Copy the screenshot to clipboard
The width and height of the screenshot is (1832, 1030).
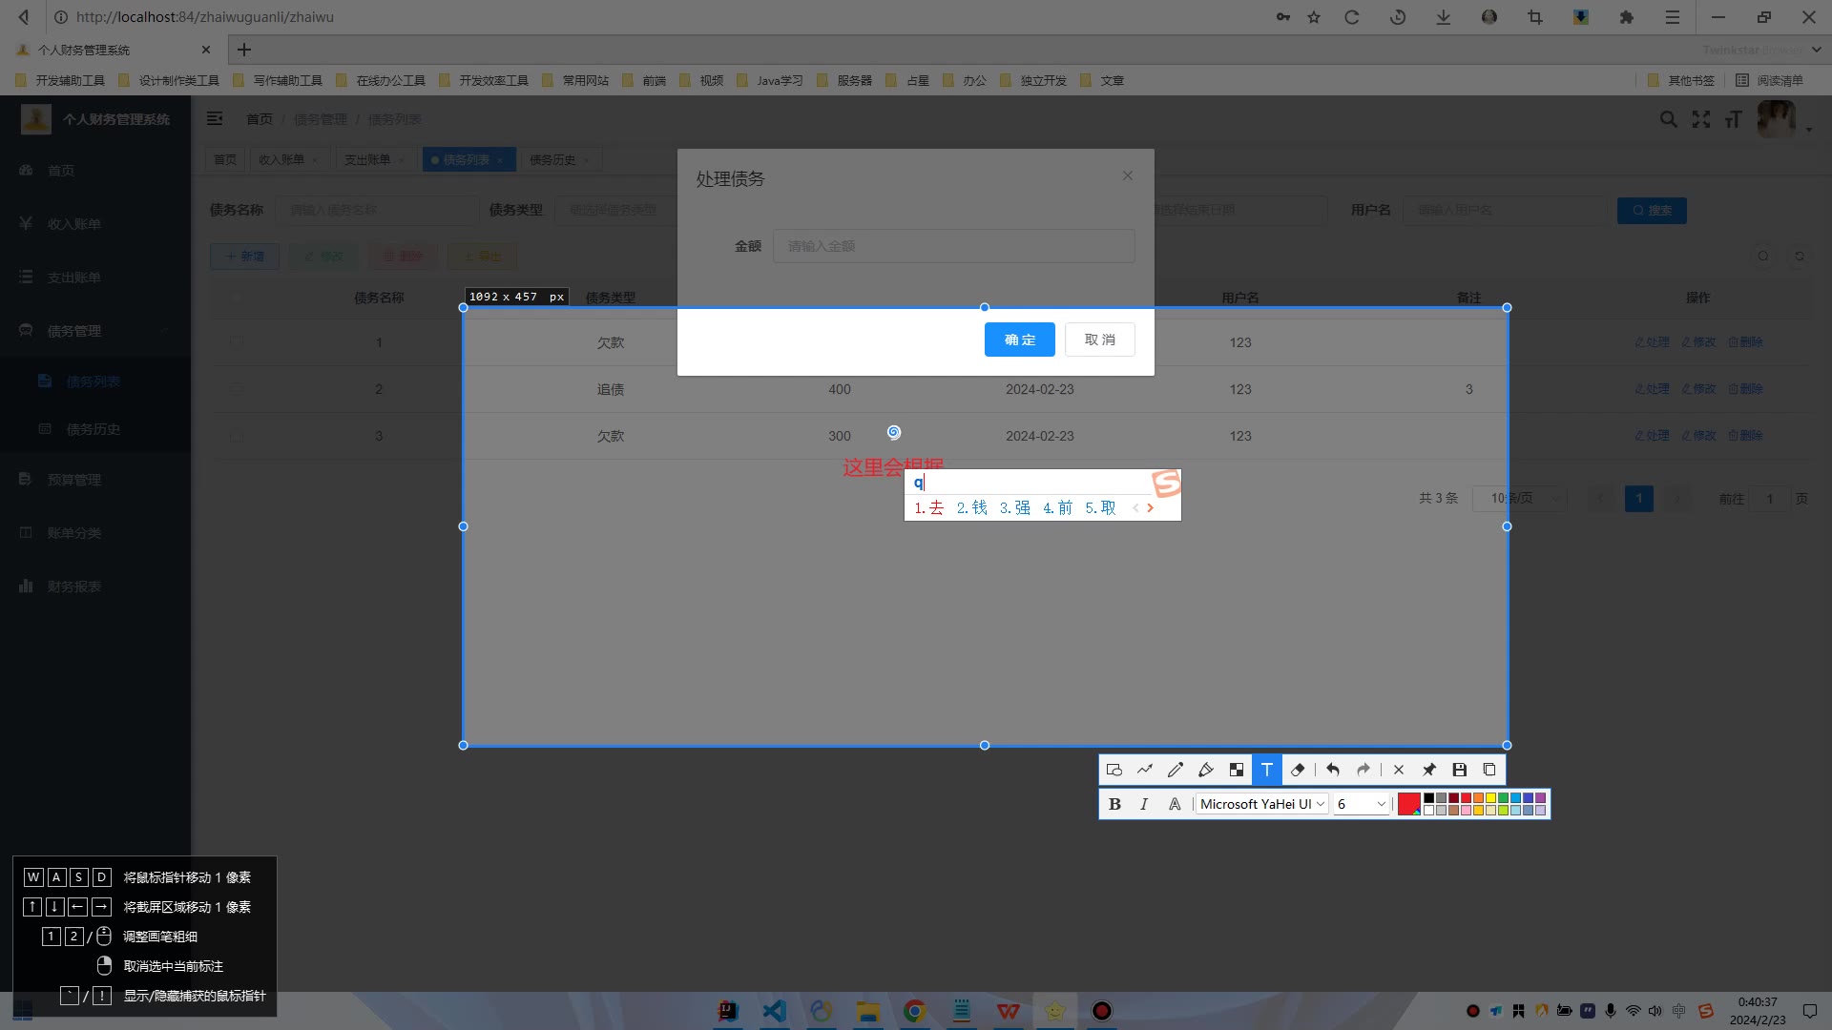1489,770
